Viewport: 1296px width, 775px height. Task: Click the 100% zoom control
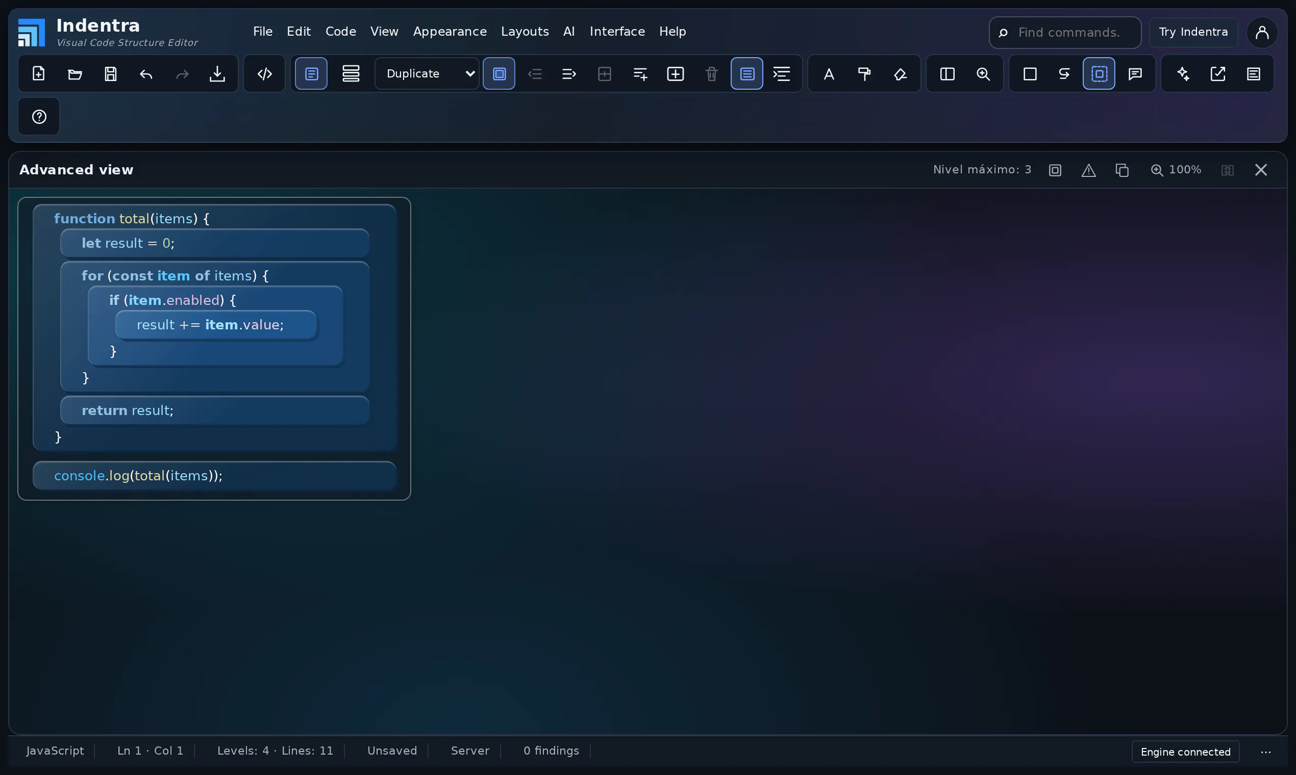point(1176,170)
